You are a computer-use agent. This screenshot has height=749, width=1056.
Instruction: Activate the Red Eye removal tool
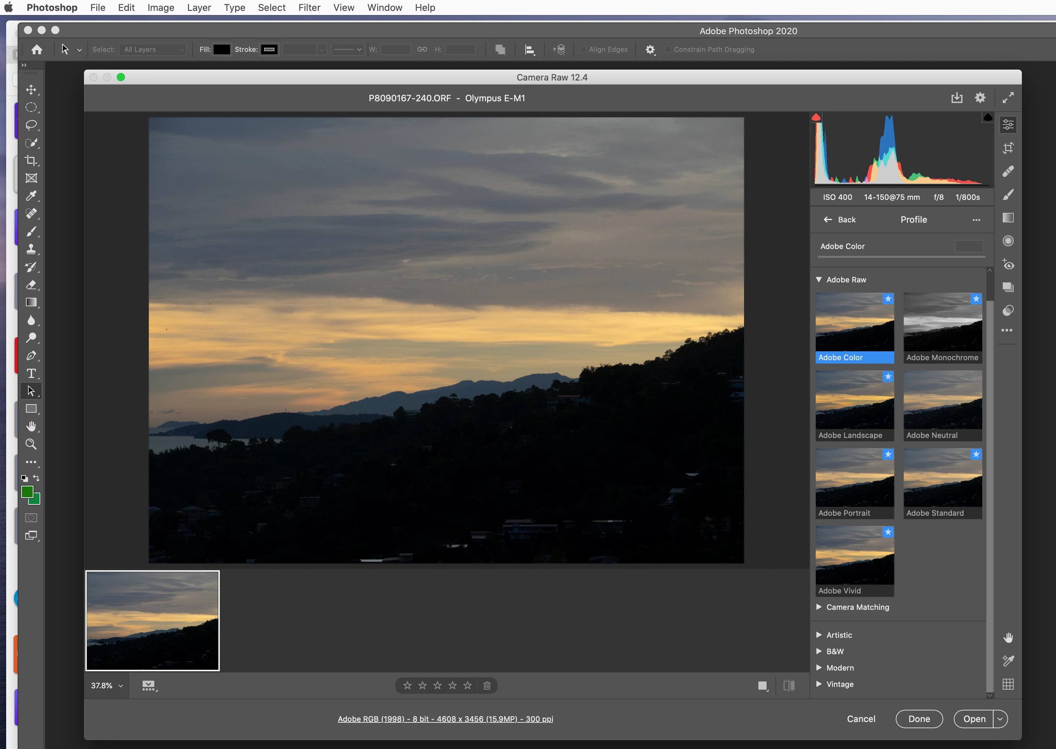1008,264
